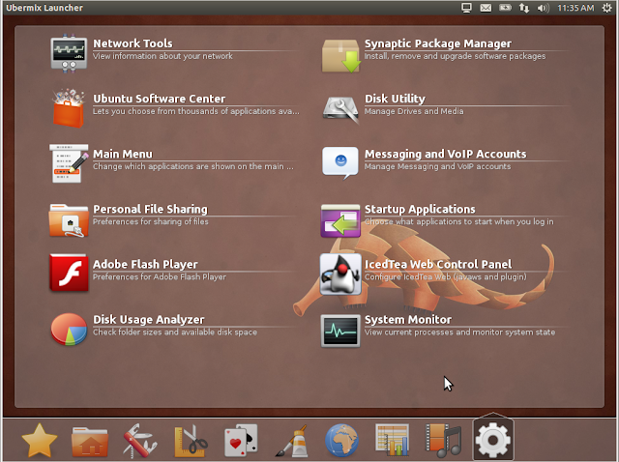Select the Favorites star category

[40, 441]
